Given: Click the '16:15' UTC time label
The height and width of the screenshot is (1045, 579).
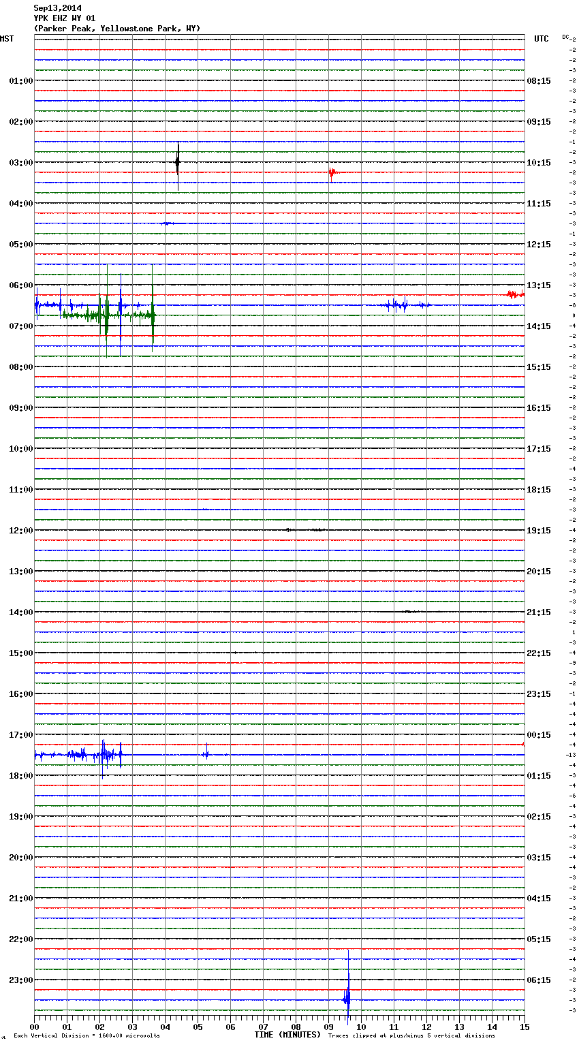Looking at the screenshot, I should point(539,408).
